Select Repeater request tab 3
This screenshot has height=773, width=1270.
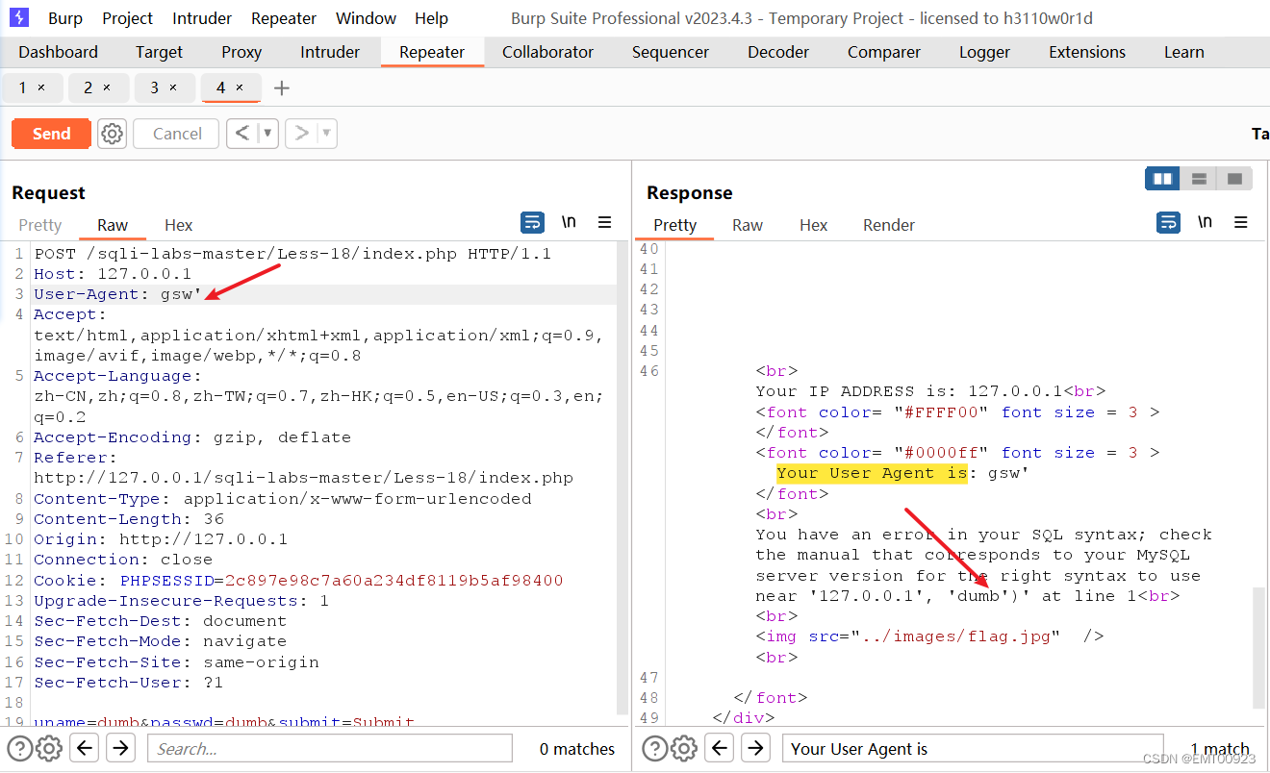(x=154, y=87)
